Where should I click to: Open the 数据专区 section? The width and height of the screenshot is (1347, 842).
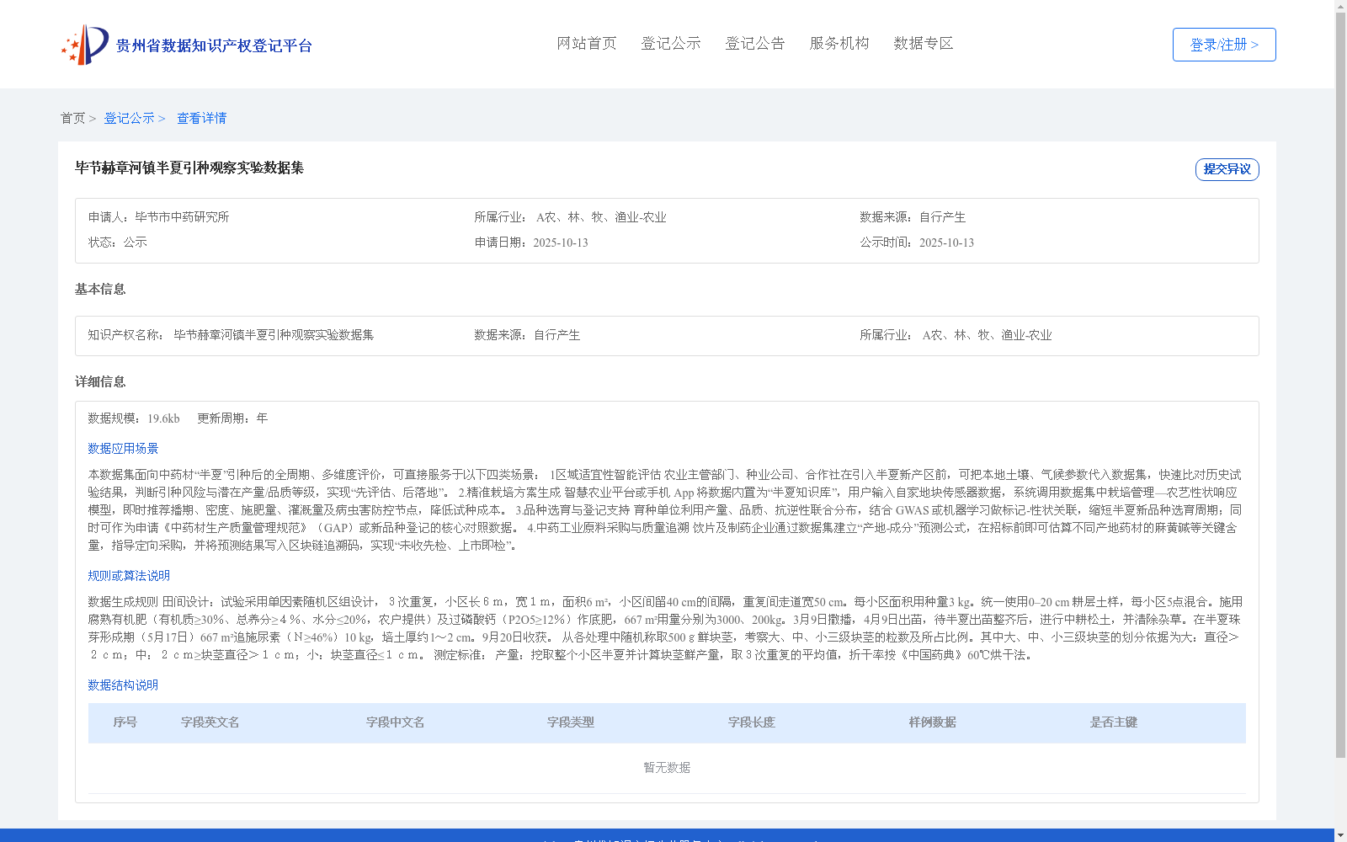point(923,43)
